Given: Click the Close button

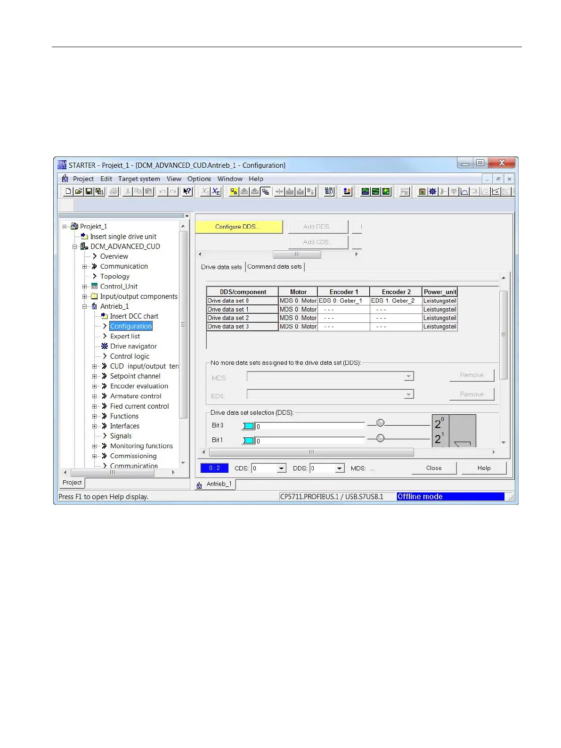Looking at the screenshot, I should (434, 468).
